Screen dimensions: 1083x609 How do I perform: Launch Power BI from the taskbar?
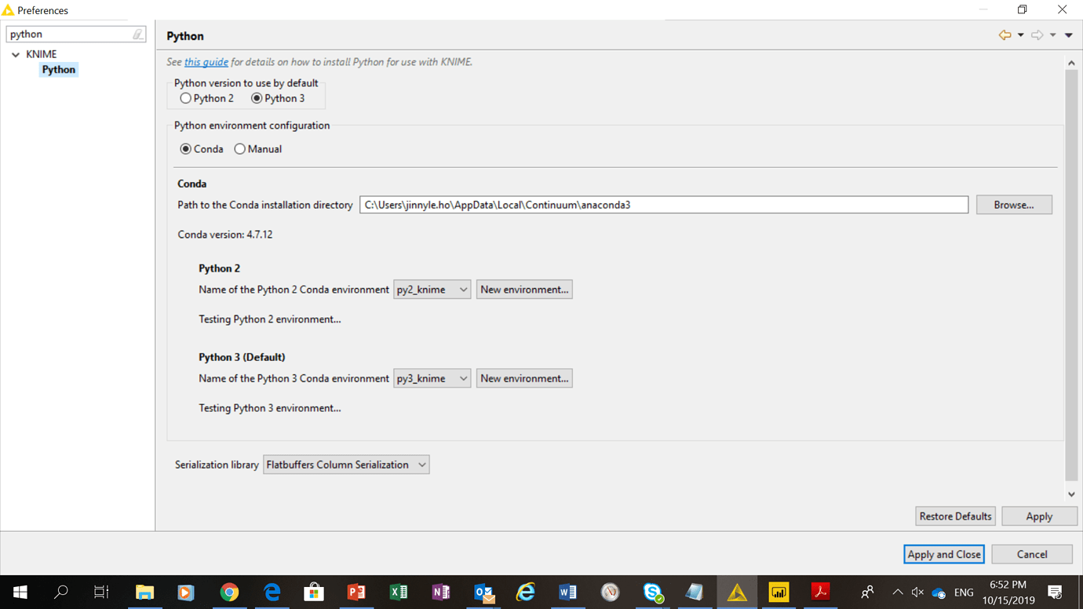[779, 593]
